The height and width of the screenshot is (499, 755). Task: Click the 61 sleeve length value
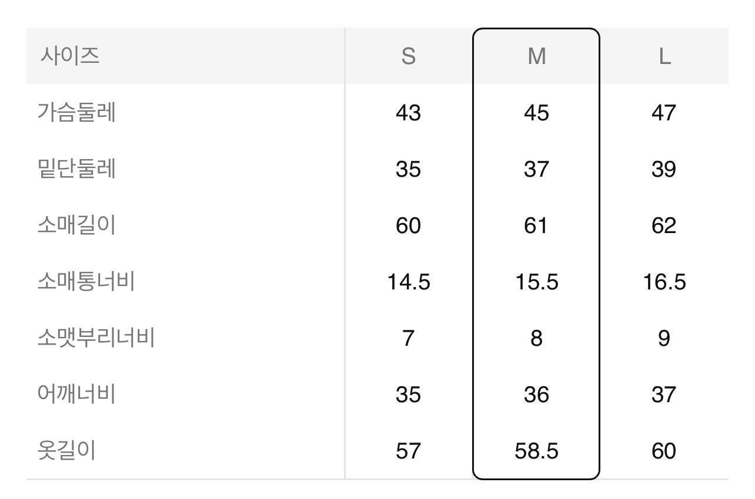pos(536,225)
